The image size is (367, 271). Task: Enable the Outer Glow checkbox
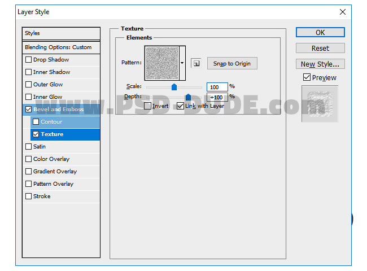click(x=29, y=85)
